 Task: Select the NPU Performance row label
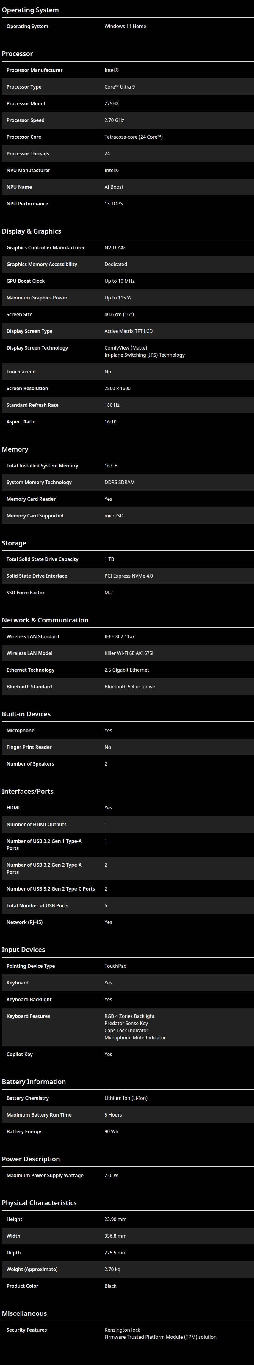27,204
